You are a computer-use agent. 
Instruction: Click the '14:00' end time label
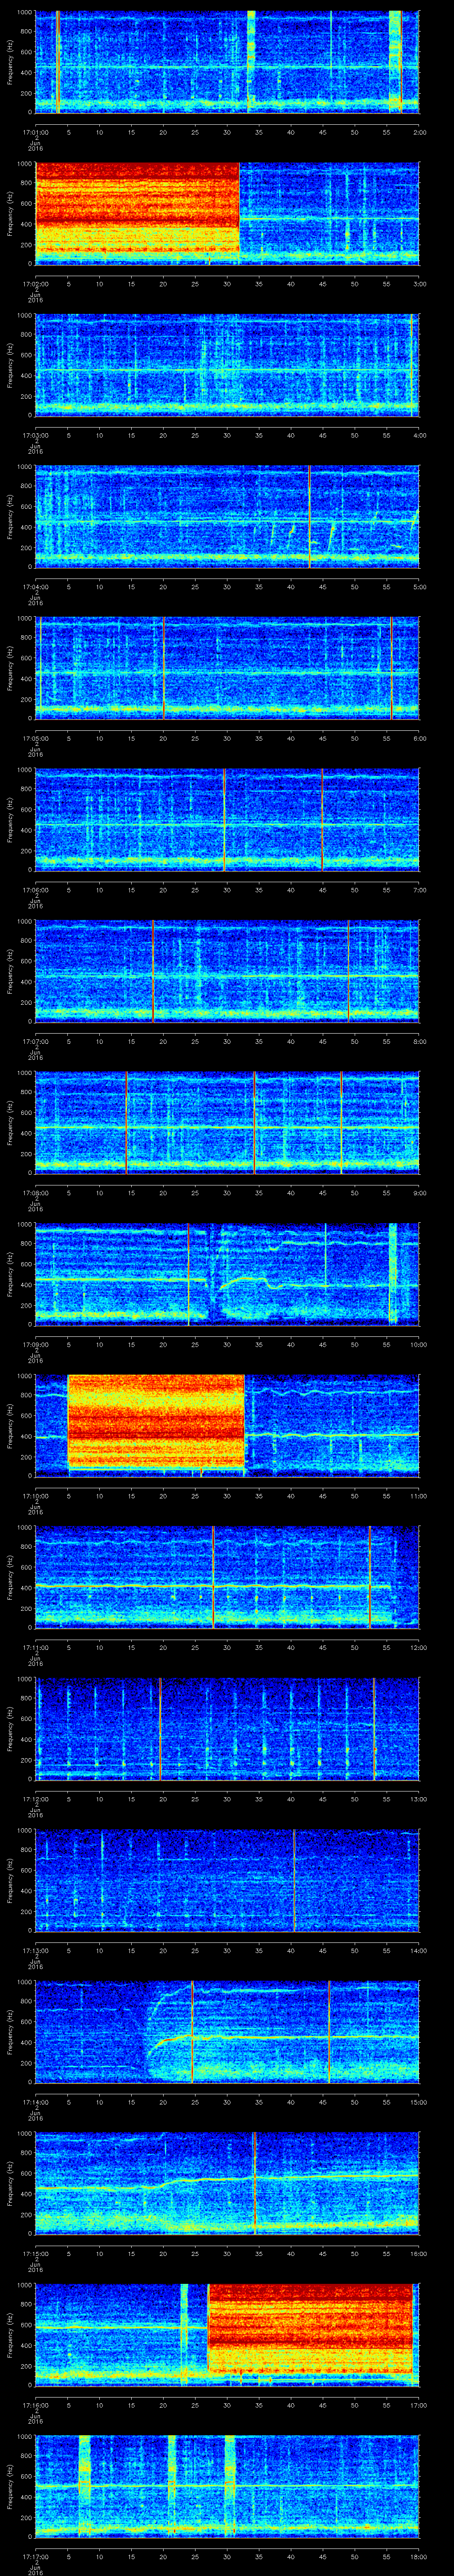(x=418, y=1950)
